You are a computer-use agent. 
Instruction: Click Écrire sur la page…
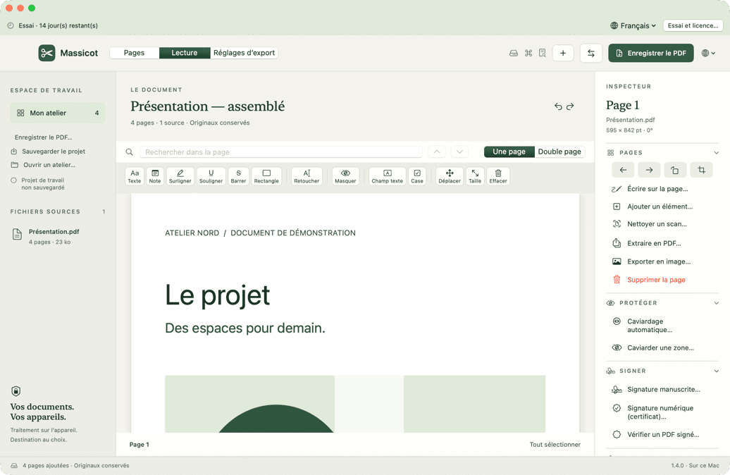click(650, 189)
